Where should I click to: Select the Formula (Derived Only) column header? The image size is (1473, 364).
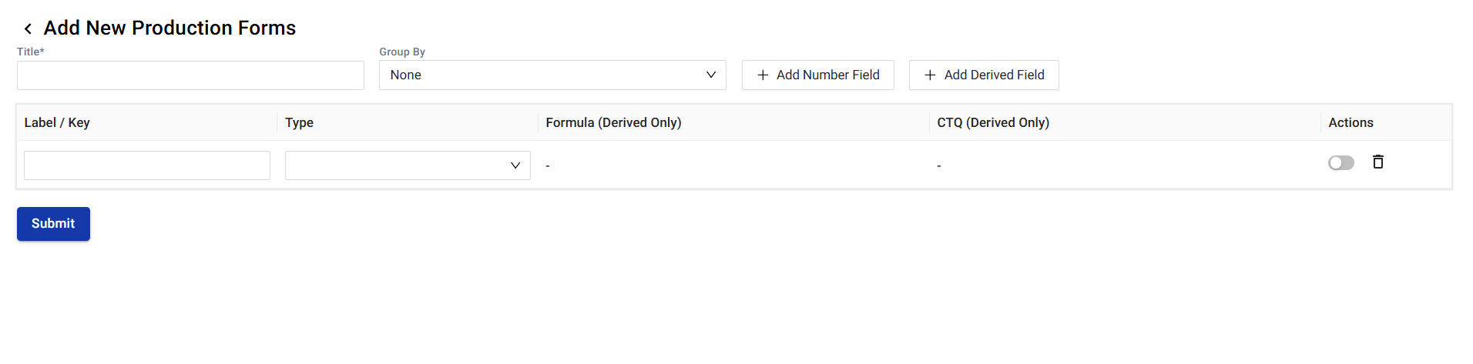point(613,123)
